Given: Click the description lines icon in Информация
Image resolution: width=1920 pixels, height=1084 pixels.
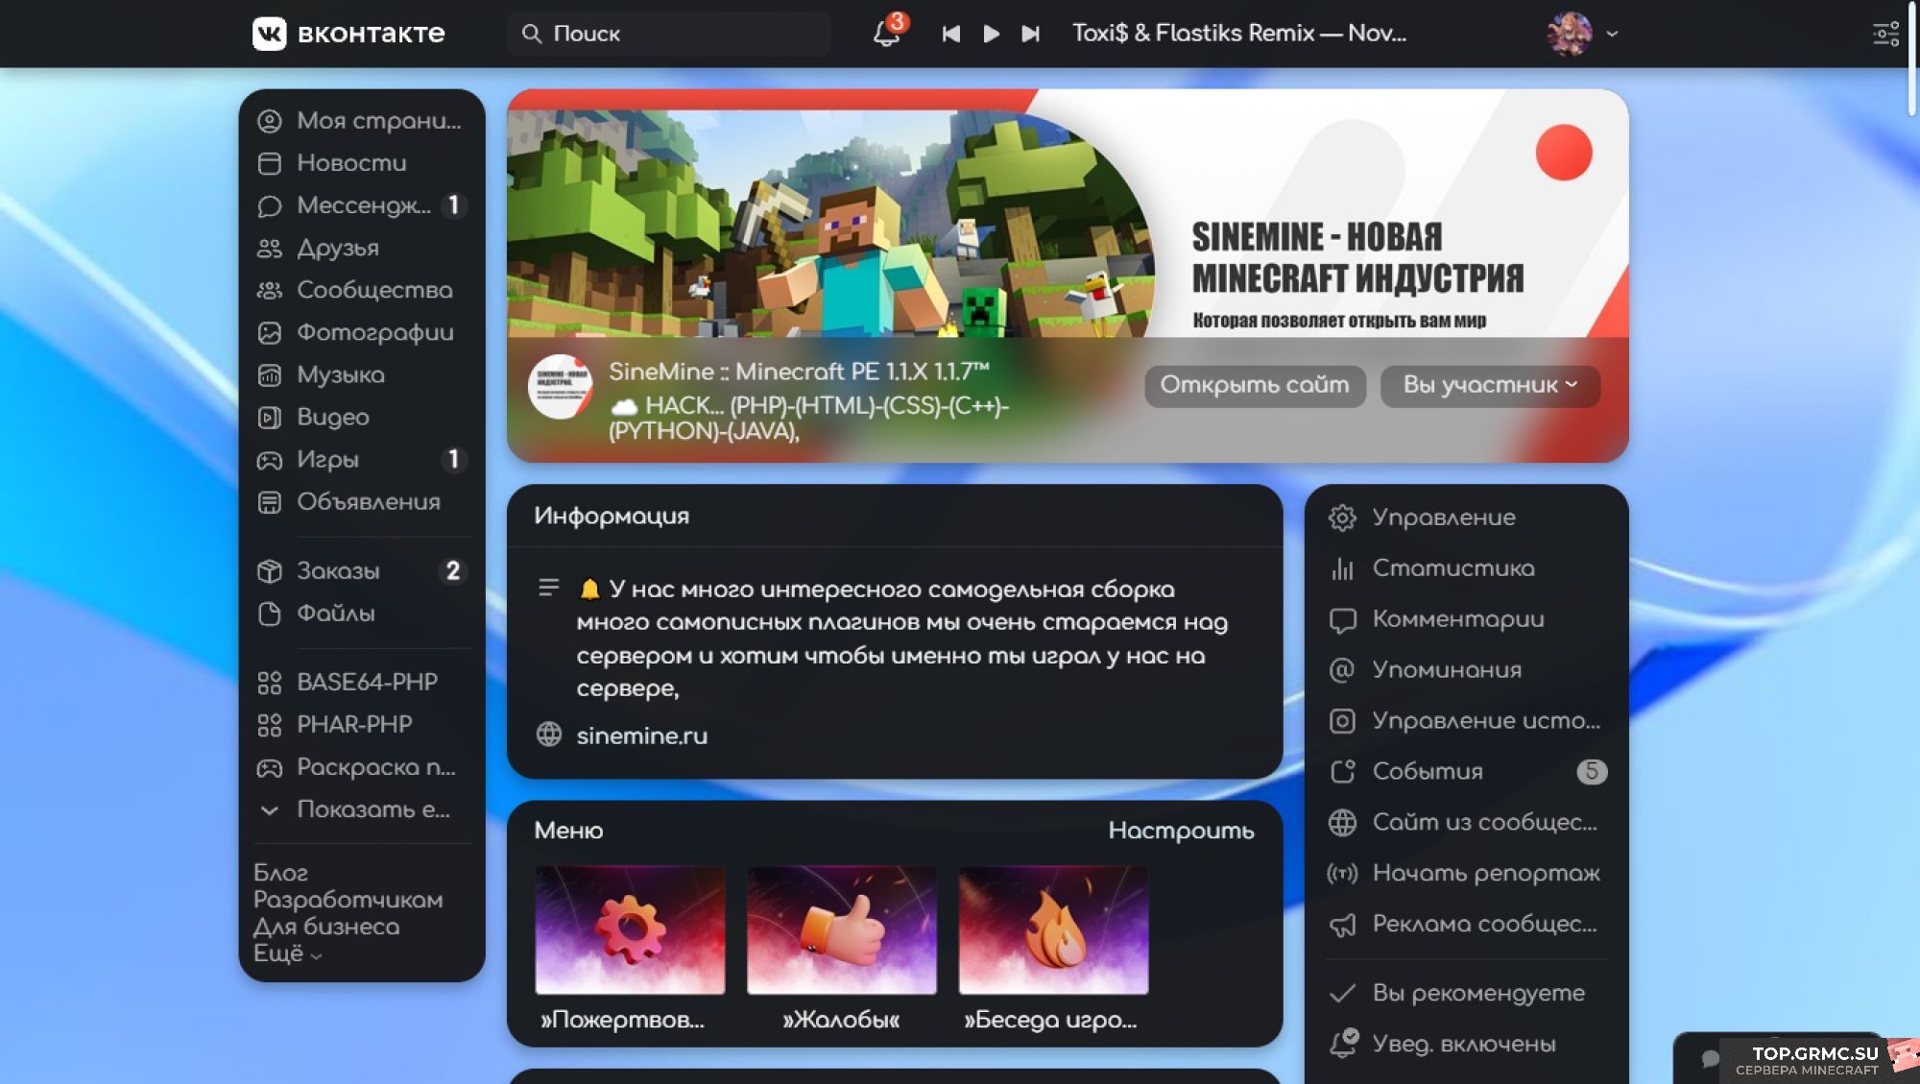Looking at the screenshot, I should point(549,588).
